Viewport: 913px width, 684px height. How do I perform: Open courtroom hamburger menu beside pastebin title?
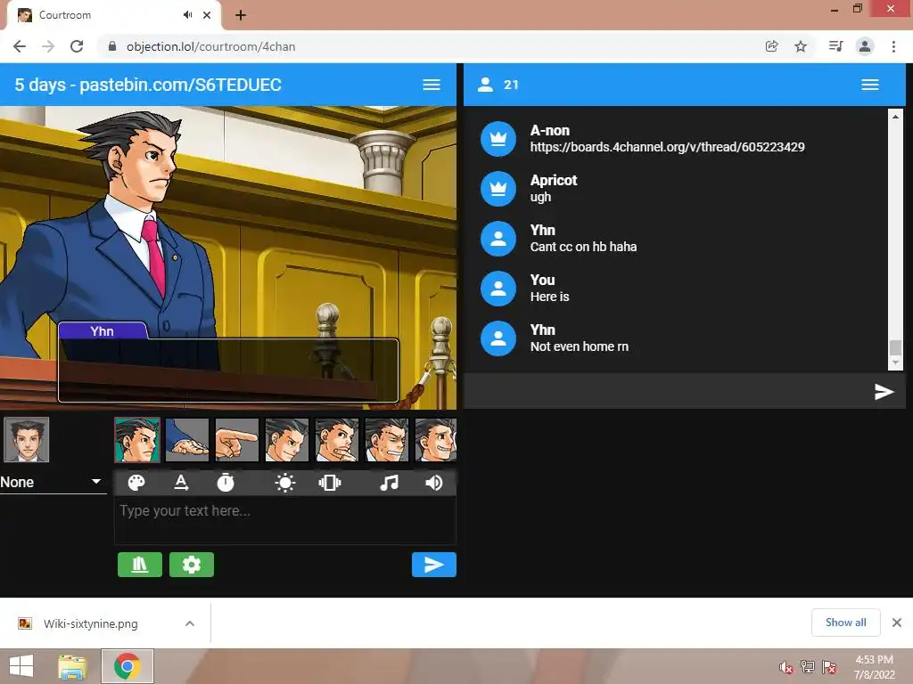pos(432,85)
